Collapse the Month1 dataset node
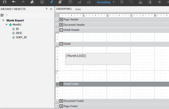This screenshot has width=169, height=109. coord(6,25)
